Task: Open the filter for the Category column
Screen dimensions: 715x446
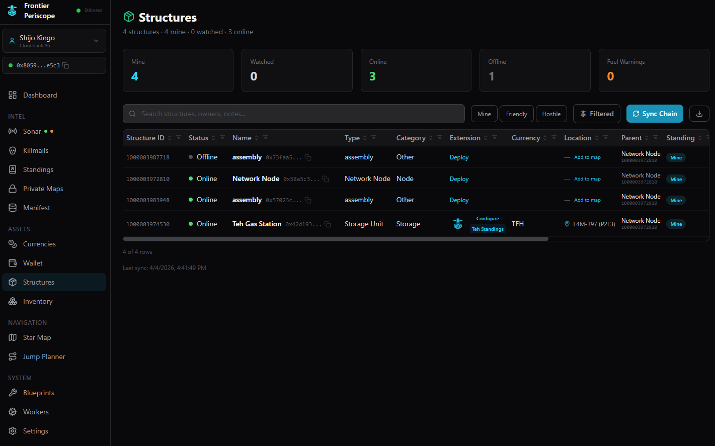Action: pos(440,138)
